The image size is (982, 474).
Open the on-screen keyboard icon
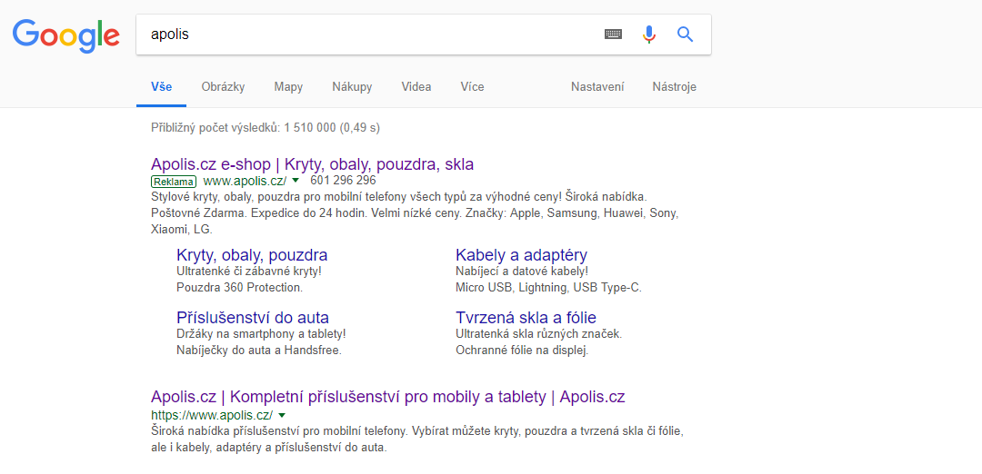point(613,35)
